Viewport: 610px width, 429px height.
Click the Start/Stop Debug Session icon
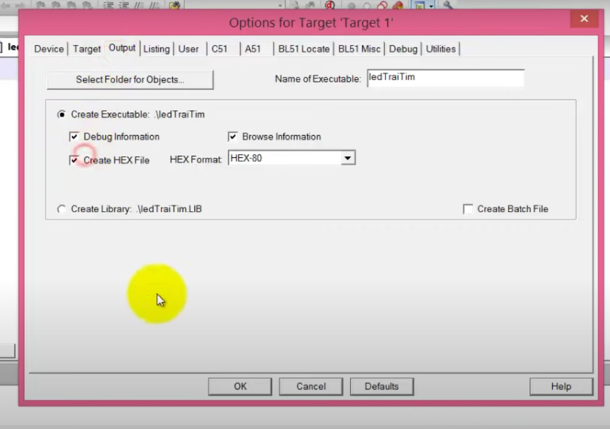click(x=330, y=5)
